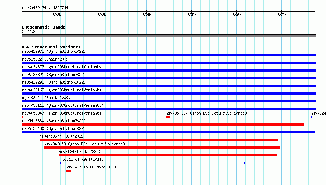Click the nsv5422978 (ByrskaBishop2022) label
The width and height of the screenshot is (326, 185).
coord(54,51)
